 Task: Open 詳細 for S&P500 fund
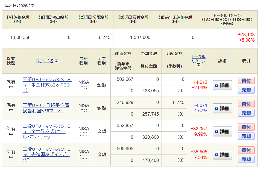pyautogui.click(x=222, y=85)
